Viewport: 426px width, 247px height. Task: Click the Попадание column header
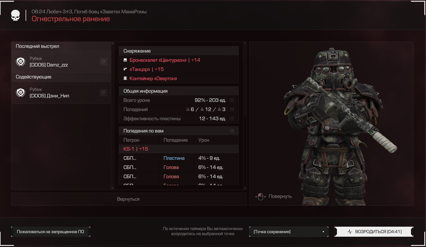pyautogui.click(x=176, y=140)
